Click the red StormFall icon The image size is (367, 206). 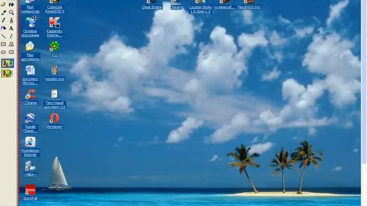(x=30, y=190)
